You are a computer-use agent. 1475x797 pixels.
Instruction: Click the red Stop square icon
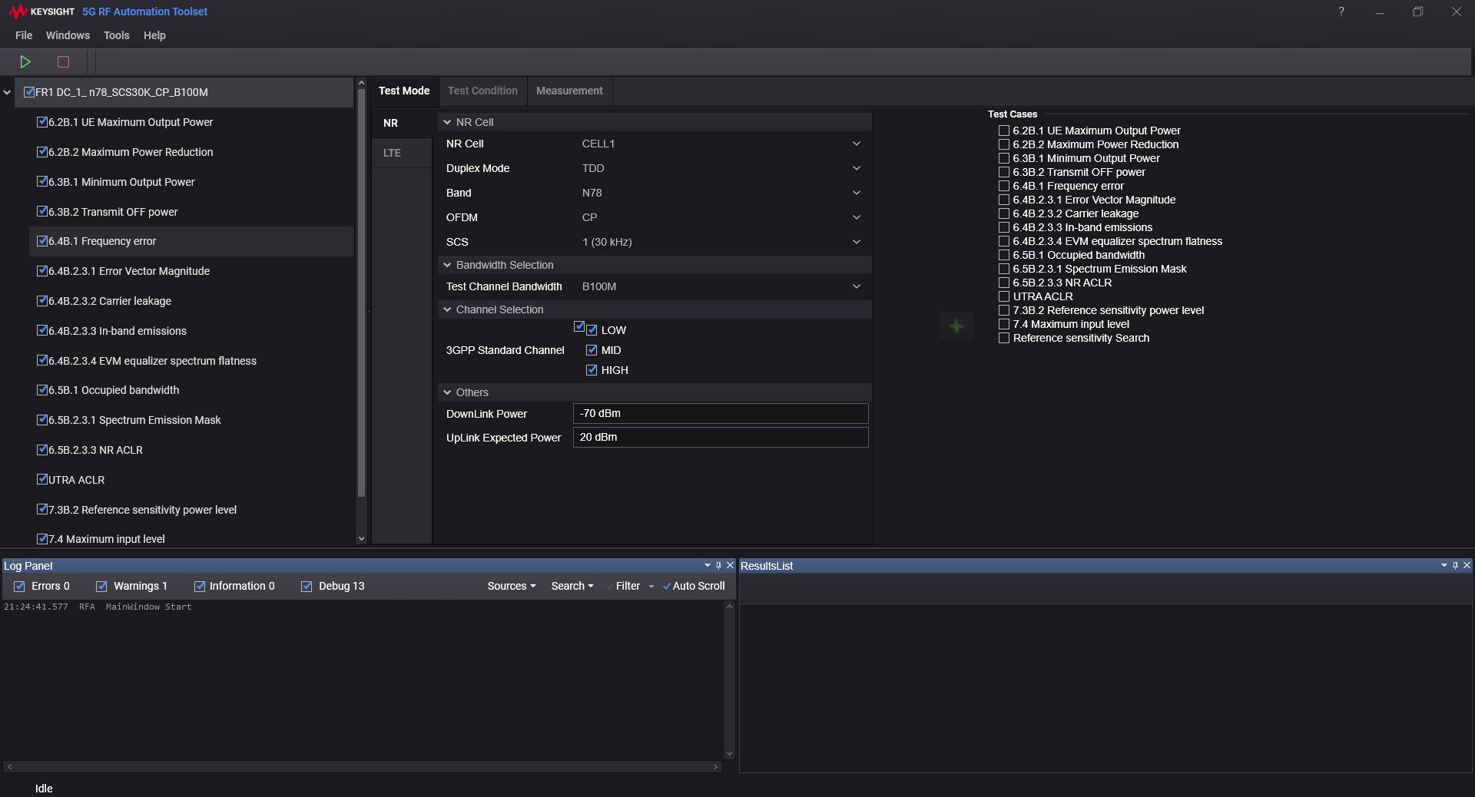(x=64, y=61)
